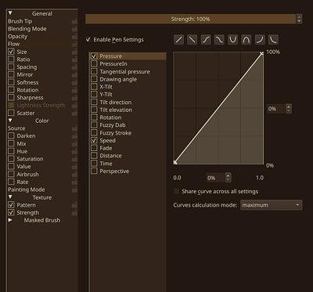Choose the S-shaped ascending curve preset
313x292 pixels.
click(x=206, y=40)
